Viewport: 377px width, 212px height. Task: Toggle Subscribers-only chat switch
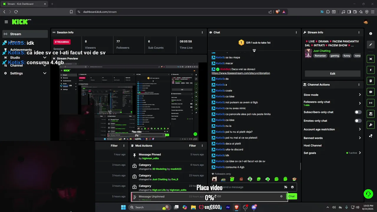358,112
